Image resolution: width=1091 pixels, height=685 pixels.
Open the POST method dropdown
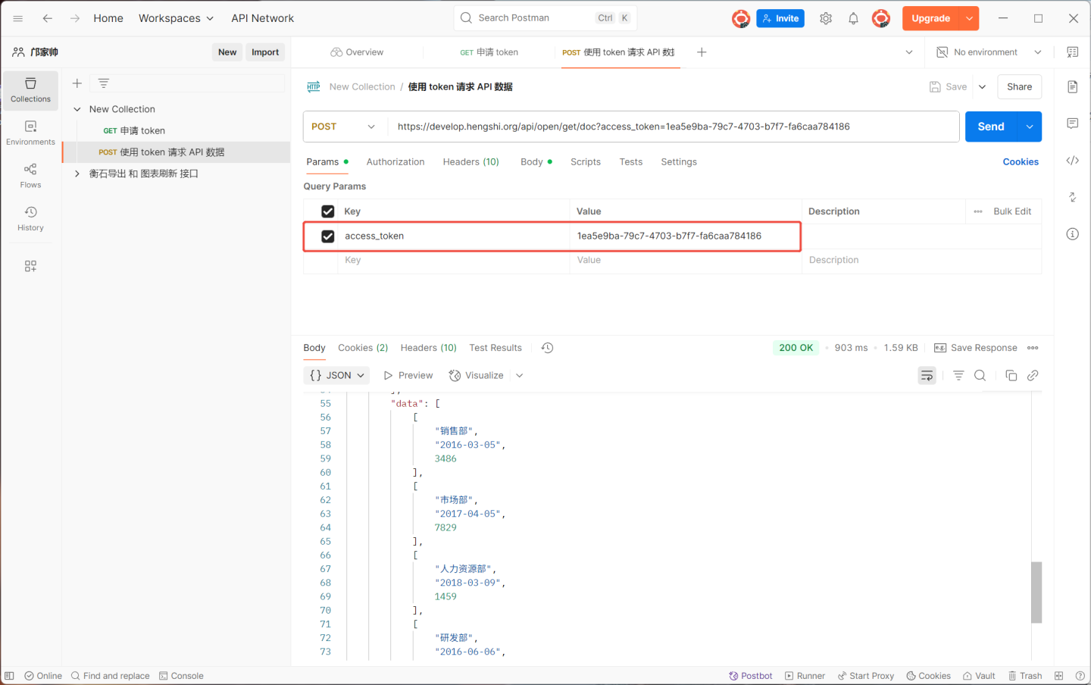345,127
